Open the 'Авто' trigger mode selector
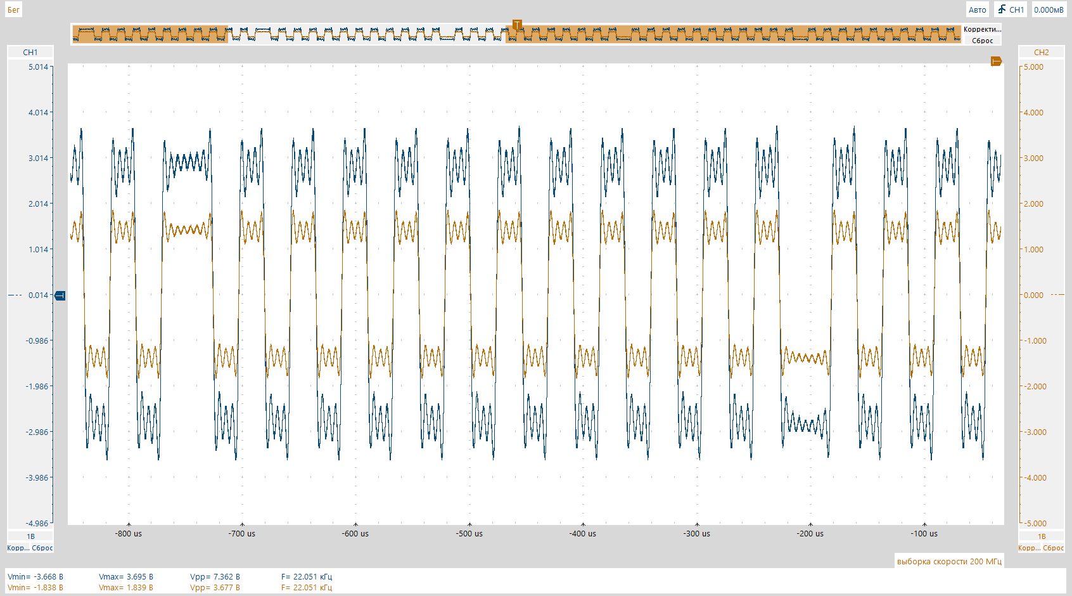1072x596 pixels. point(977,10)
